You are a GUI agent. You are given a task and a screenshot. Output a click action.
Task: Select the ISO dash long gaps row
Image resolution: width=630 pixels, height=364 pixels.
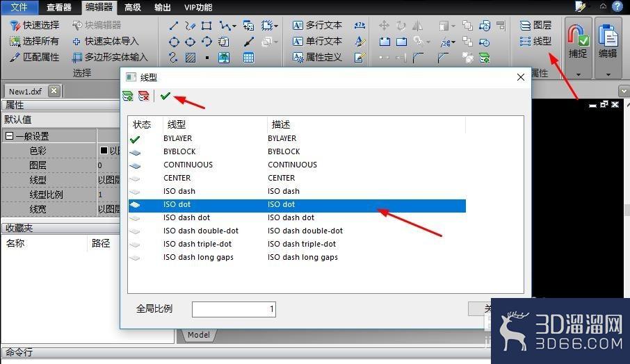pyautogui.click(x=297, y=258)
